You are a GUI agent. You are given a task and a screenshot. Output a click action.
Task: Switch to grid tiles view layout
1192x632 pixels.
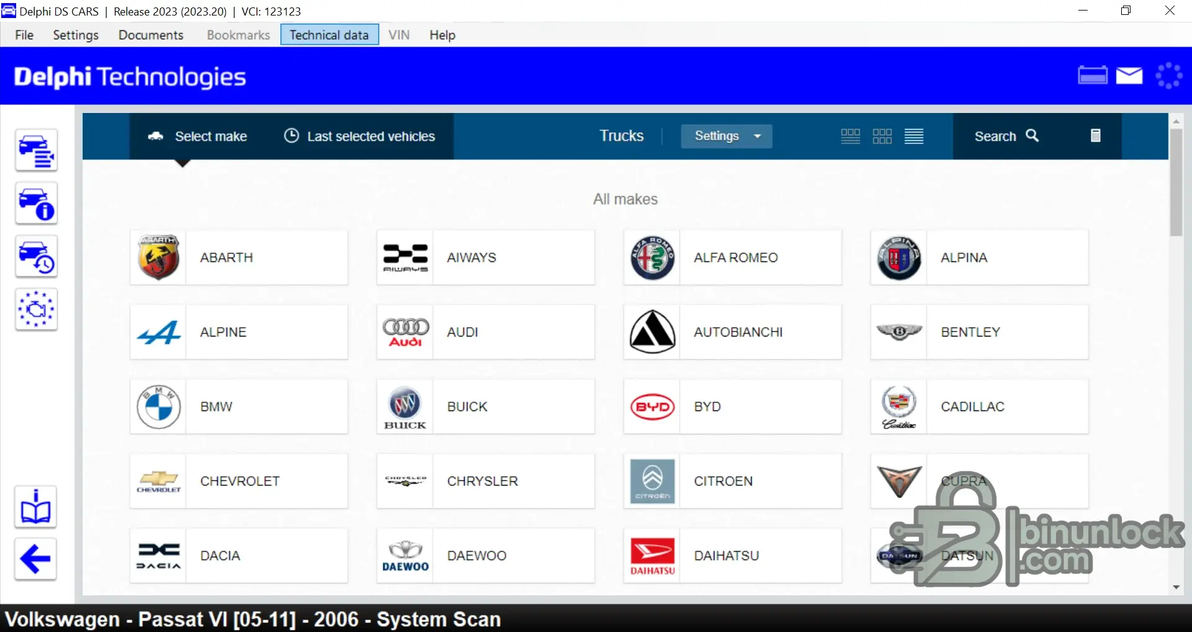coord(882,136)
